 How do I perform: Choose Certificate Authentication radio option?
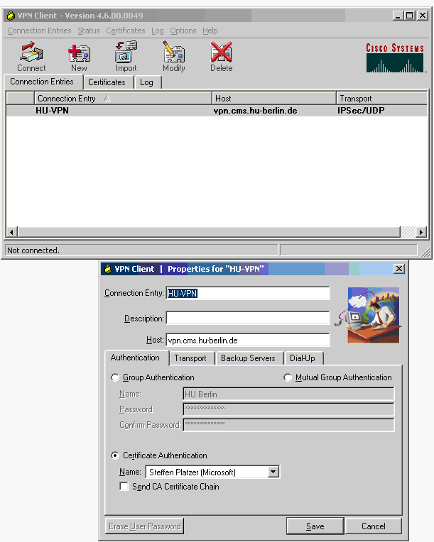[116, 455]
